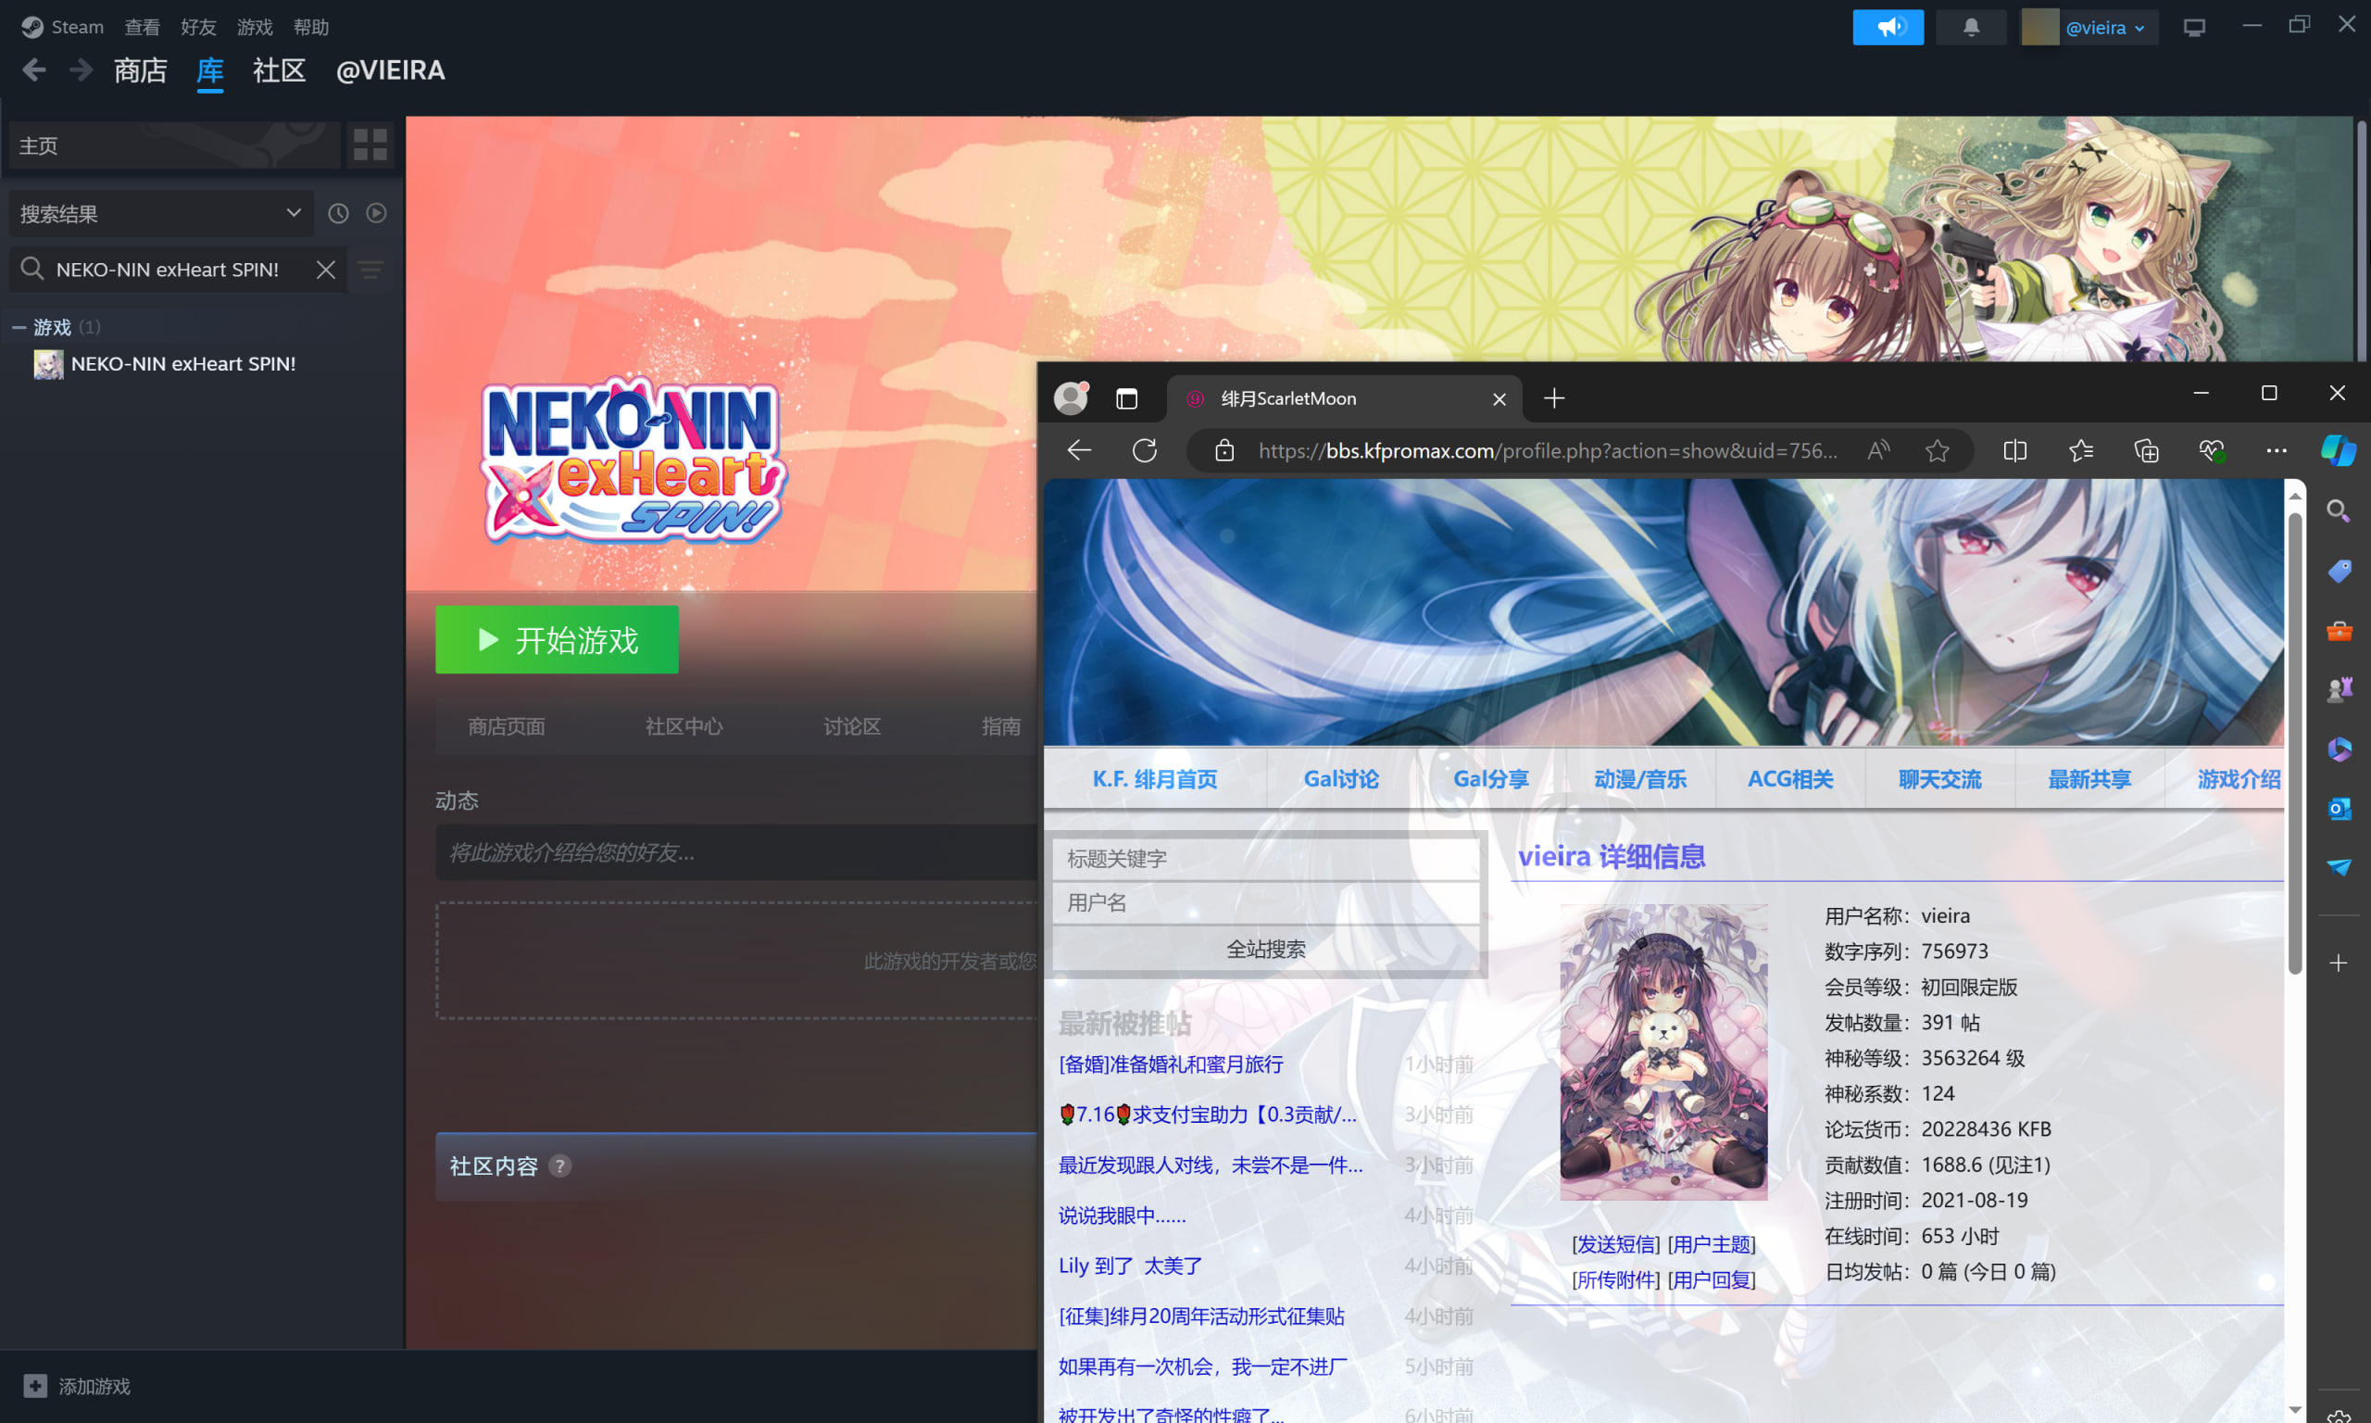Viewport: 2371px width, 1423px height.
Task: Click the browser vertical scrollbar
Action: coord(2294,744)
